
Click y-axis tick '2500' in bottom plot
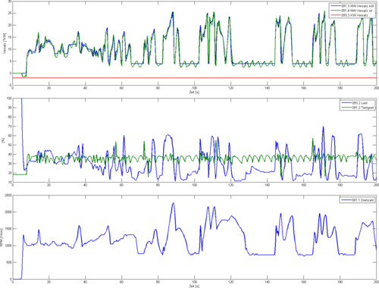8,196
